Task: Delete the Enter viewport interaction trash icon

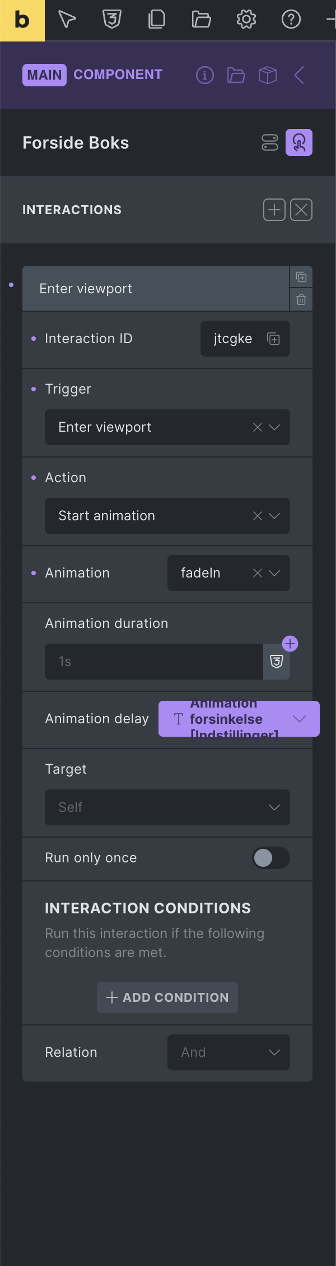Action: [x=301, y=299]
